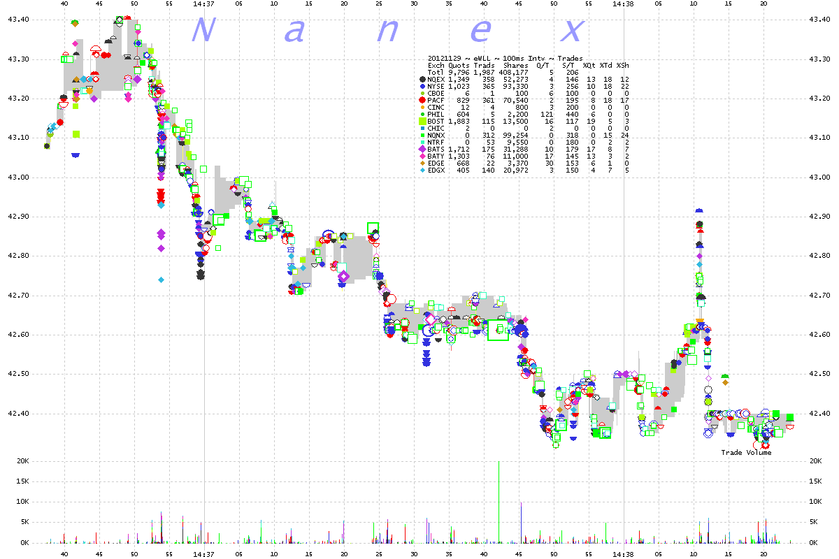Click the blue CHIC square legend marker
This screenshot has height=559, width=839.
pos(422,129)
